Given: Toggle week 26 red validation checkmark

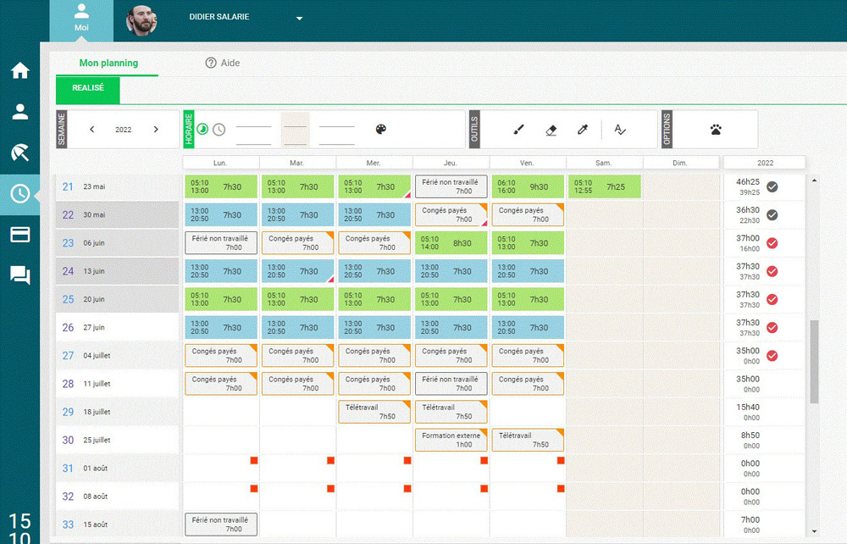Looking at the screenshot, I should point(772,327).
